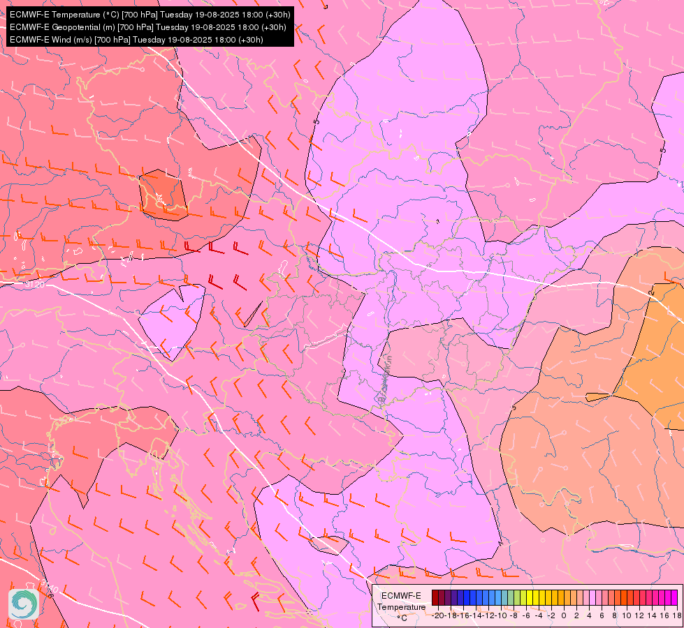Click legend value -8
The image size is (684, 628).
pos(513,616)
